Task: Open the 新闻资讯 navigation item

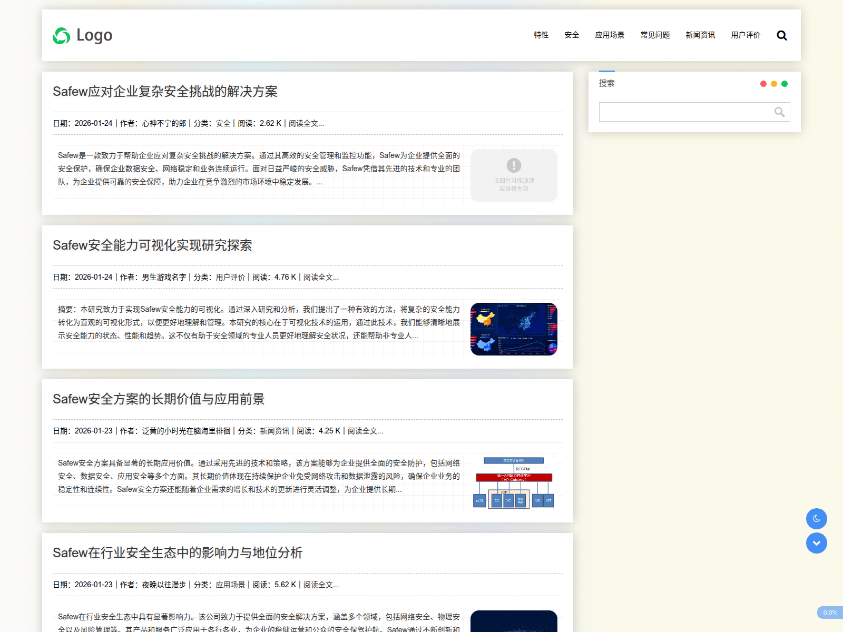Action: 700,35
